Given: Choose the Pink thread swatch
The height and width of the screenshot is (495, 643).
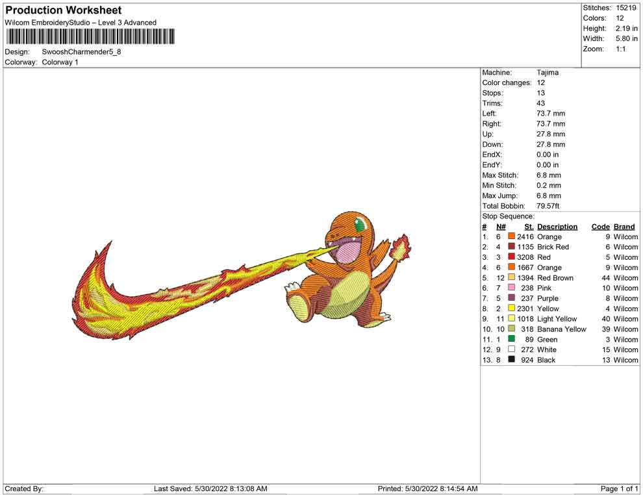Looking at the screenshot, I should pyautogui.click(x=512, y=288).
